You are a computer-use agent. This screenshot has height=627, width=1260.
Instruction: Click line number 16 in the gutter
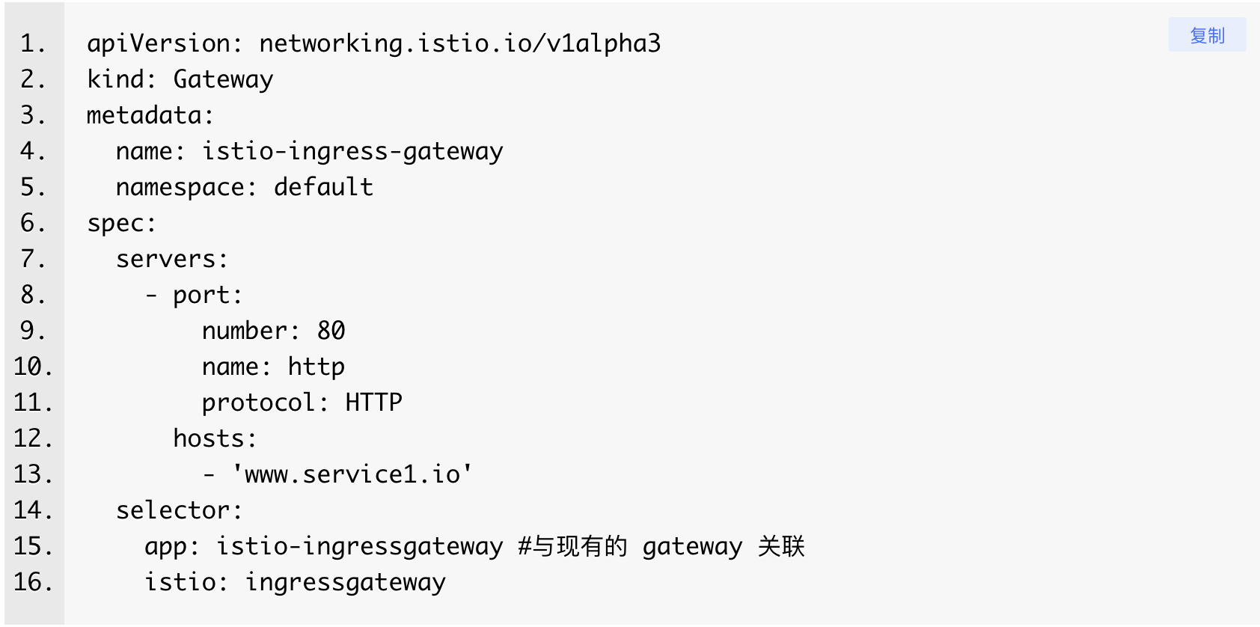33,582
